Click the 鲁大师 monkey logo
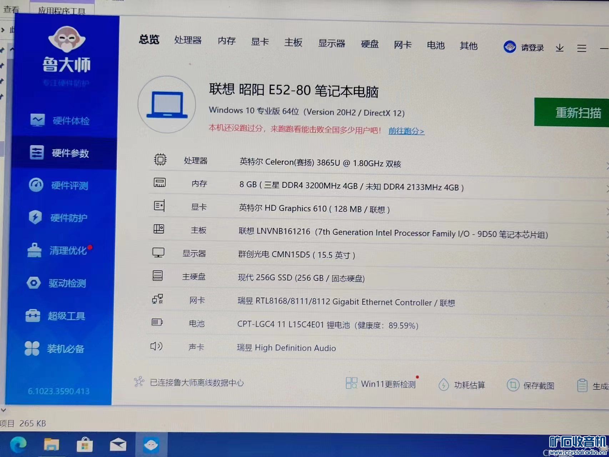Image resolution: width=609 pixels, height=457 pixels. 67,39
